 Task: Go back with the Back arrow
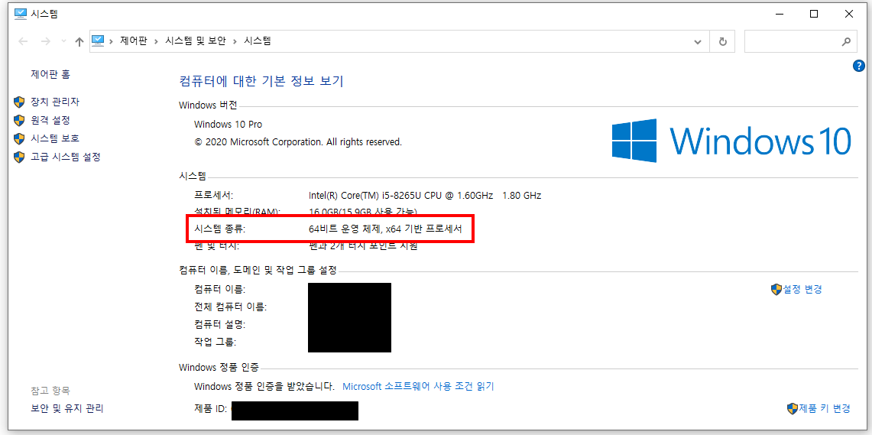[x=24, y=41]
